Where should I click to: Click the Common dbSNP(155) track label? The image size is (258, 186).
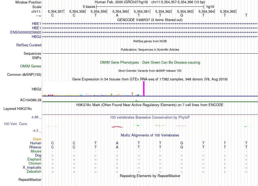pyautogui.click(x=24, y=74)
